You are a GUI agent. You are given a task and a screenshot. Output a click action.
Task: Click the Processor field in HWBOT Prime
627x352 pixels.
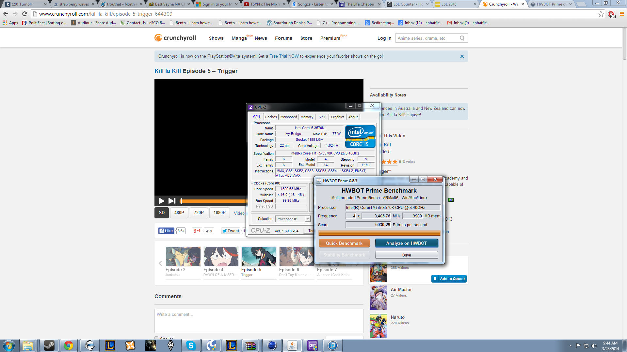point(393,207)
